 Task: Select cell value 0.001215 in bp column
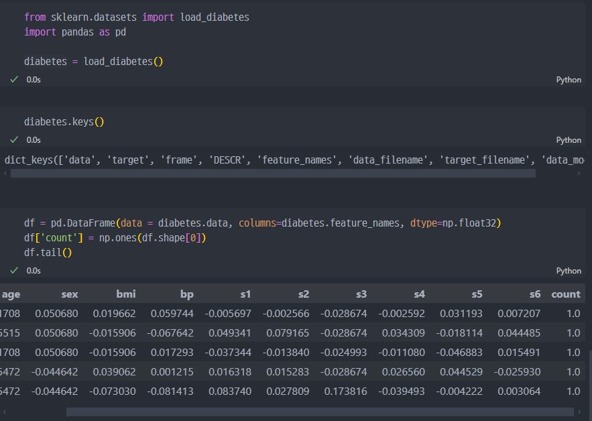pos(172,372)
